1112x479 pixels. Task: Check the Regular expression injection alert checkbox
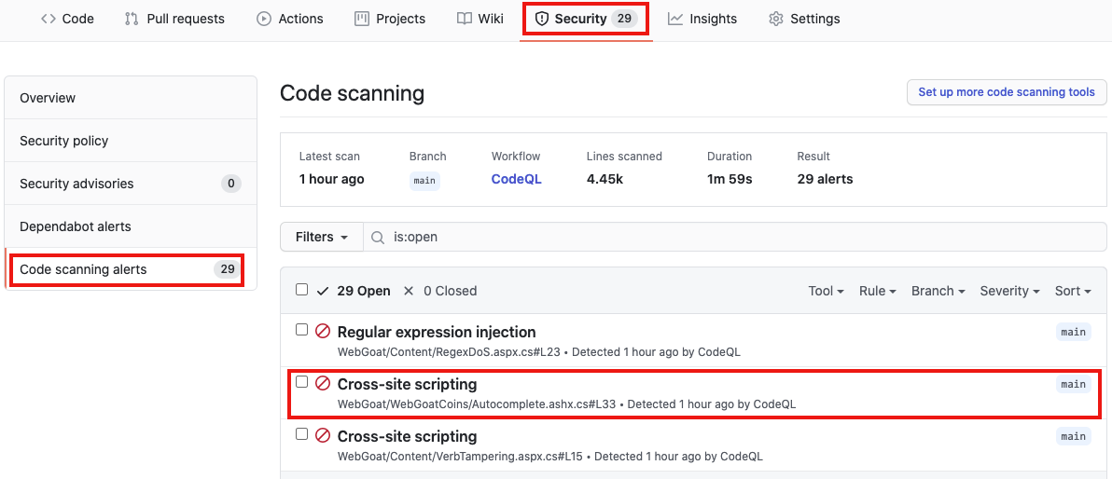coord(302,330)
